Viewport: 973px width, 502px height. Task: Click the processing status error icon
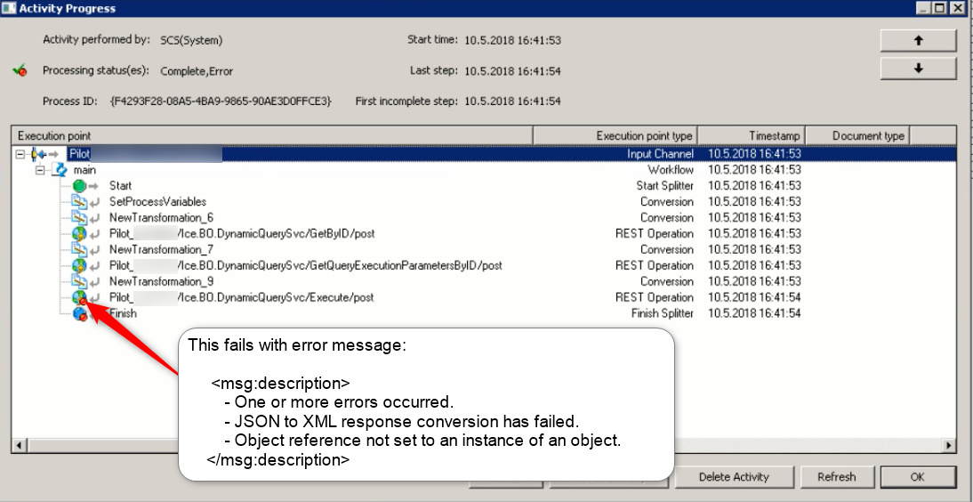[20, 71]
